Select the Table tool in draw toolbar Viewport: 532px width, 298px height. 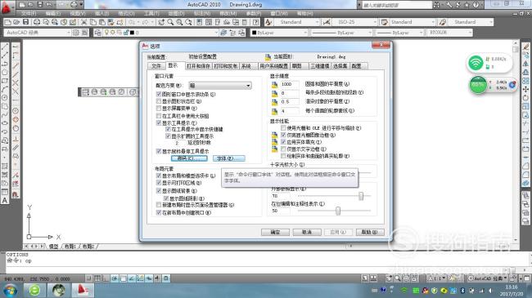tap(5, 192)
